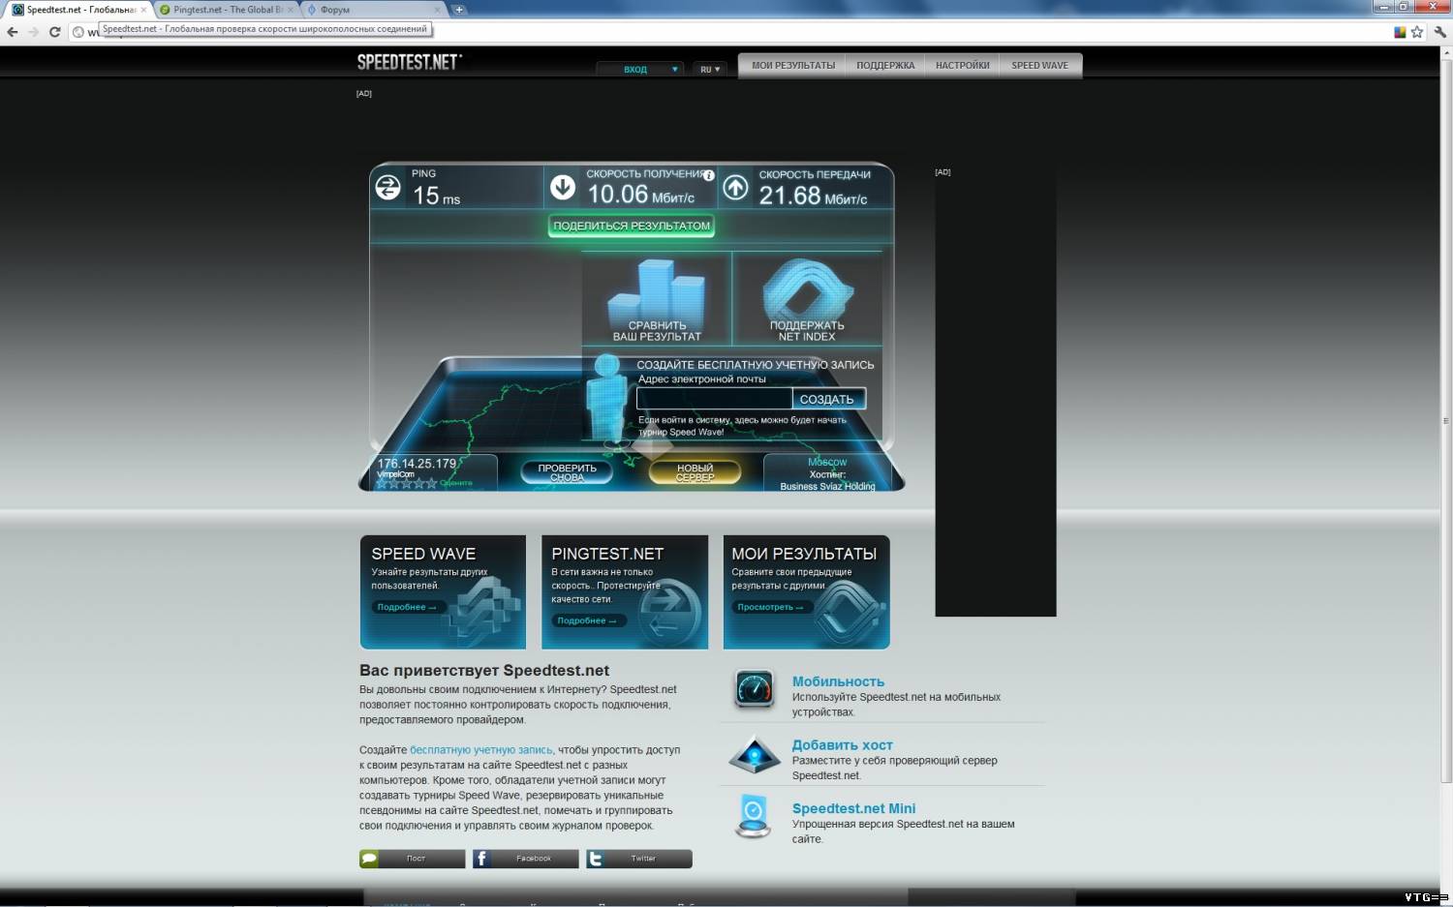The width and height of the screenshot is (1453, 907).
Task: Focus the email address input field
Action: pos(715,399)
